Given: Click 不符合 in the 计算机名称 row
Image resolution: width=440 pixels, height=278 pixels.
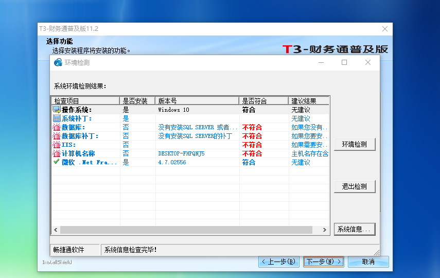Looking at the screenshot, I should [252, 153].
